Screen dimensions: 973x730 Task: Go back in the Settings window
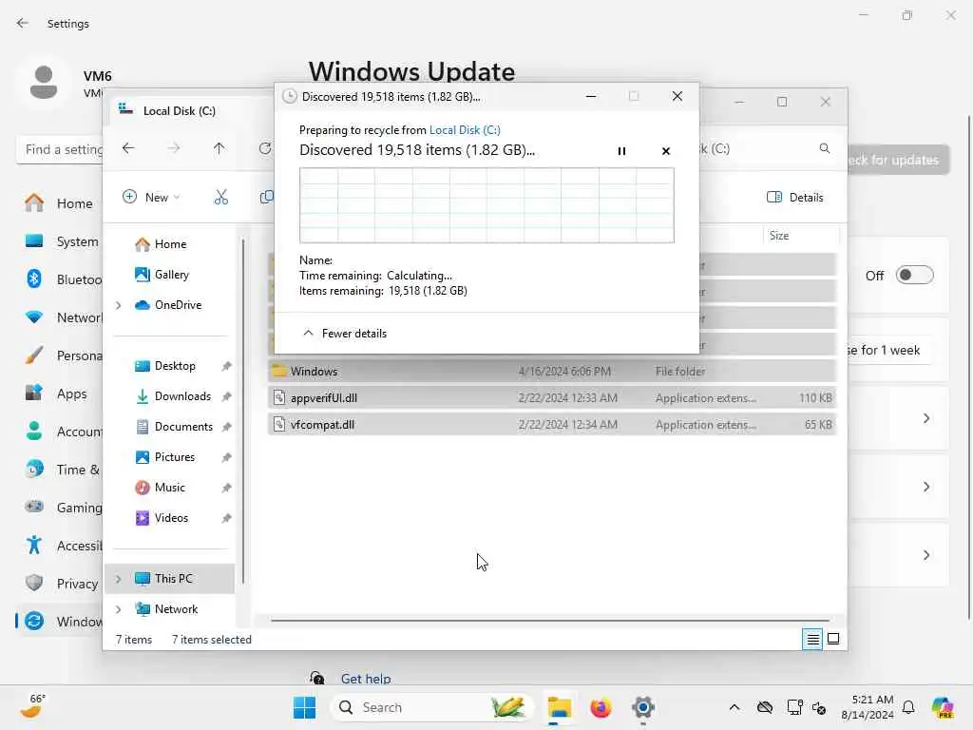point(23,23)
